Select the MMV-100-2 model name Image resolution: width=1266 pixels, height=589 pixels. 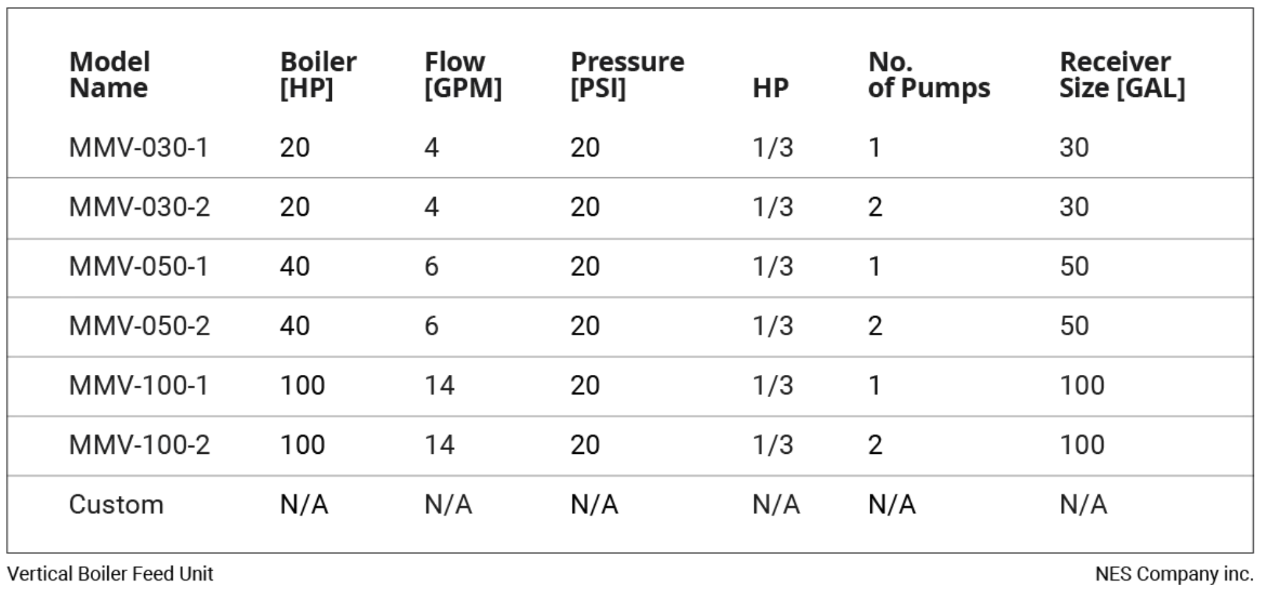(x=139, y=444)
